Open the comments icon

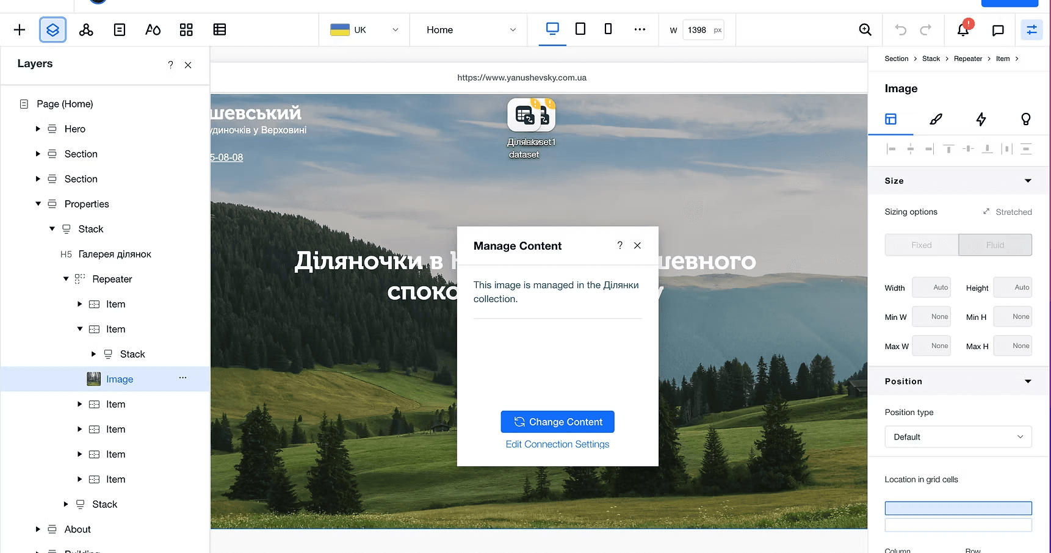[998, 30]
